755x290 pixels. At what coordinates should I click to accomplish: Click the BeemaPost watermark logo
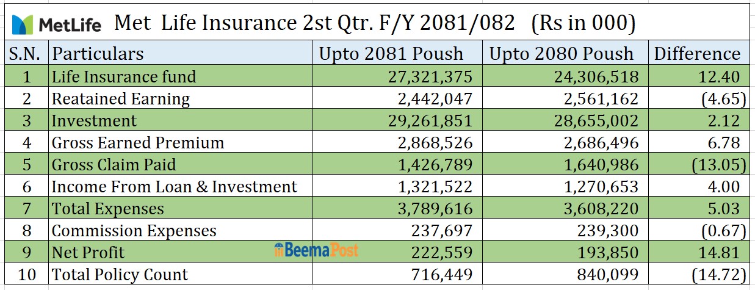click(316, 250)
